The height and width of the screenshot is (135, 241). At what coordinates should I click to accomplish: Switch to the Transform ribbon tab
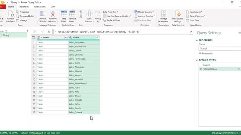(x=24, y=7)
